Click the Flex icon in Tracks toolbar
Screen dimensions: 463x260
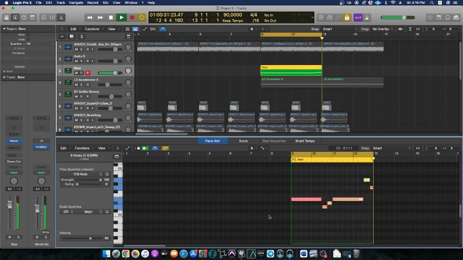(x=153, y=29)
